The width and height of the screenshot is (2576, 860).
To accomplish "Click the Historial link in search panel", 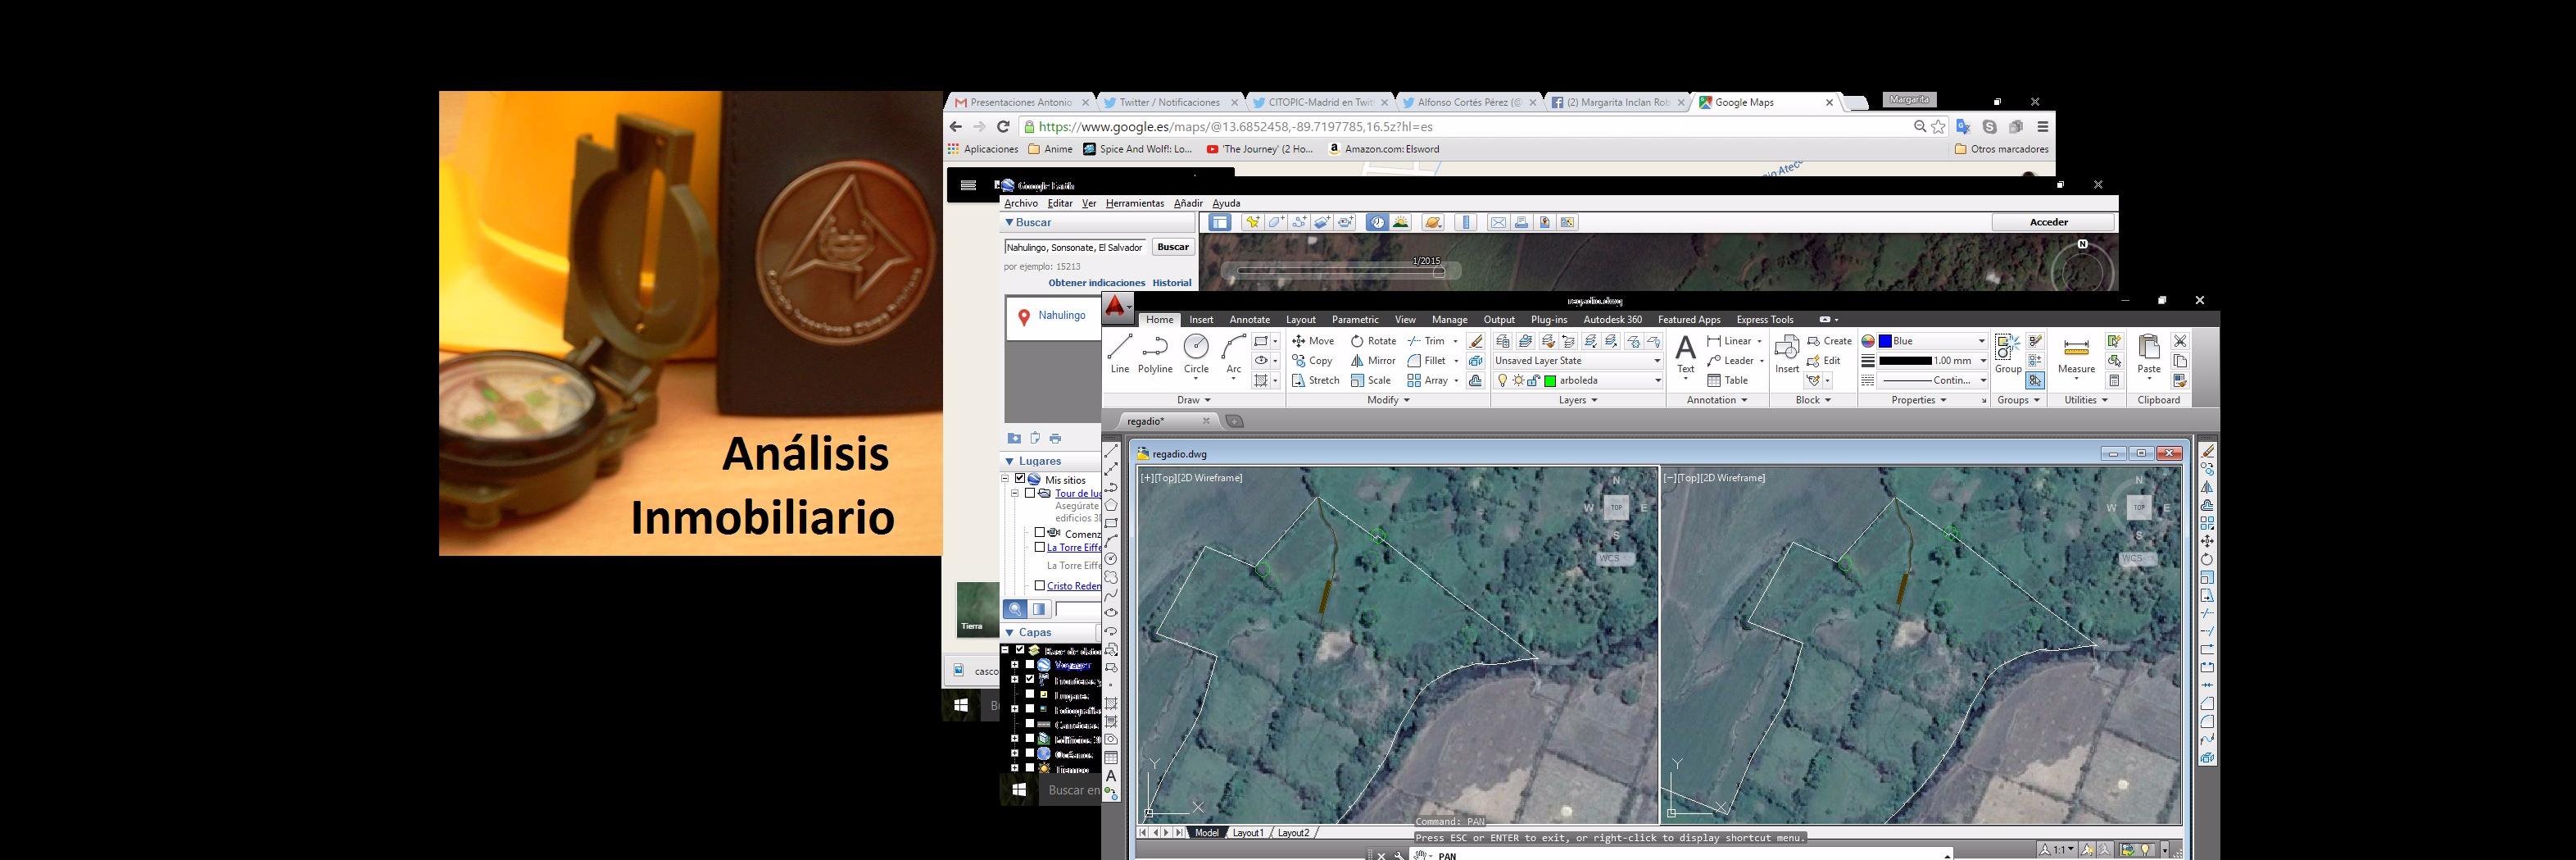I will click(1171, 284).
